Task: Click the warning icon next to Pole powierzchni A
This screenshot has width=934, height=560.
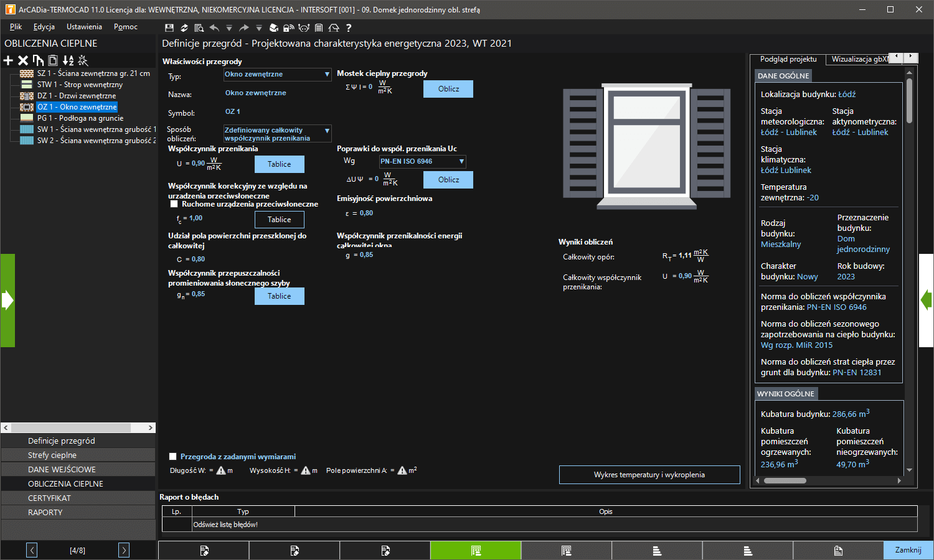Action: point(402,470)
